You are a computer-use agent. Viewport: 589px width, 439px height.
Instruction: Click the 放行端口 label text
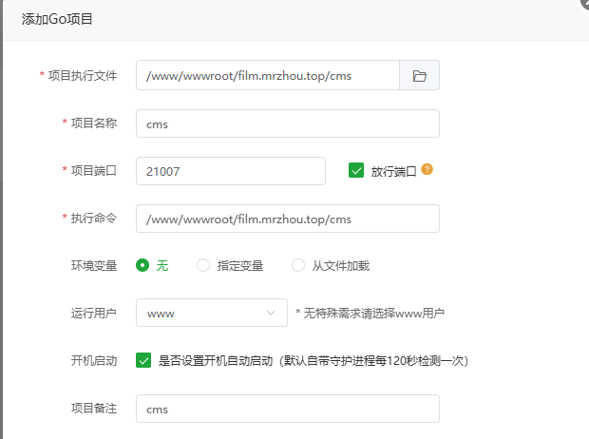(393, 171)
